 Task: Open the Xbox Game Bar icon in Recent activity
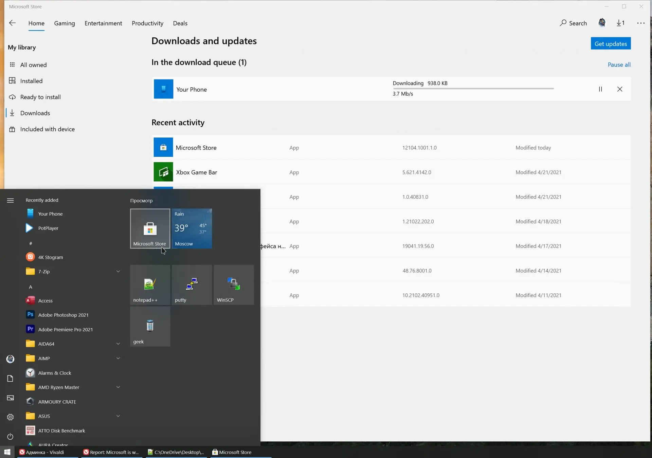163,172
